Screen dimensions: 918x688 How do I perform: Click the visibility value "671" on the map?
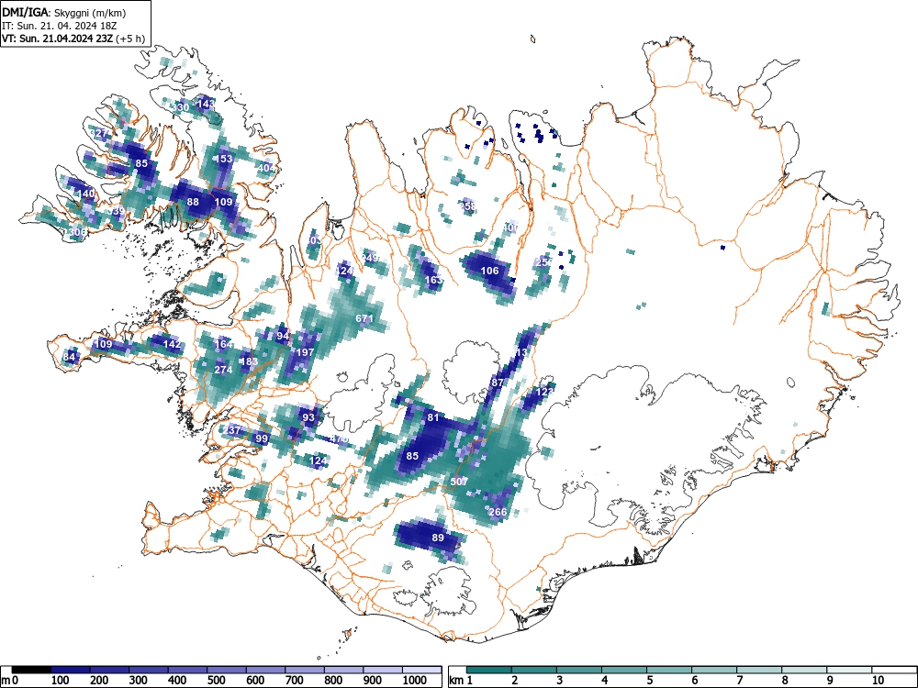[364, 319]
